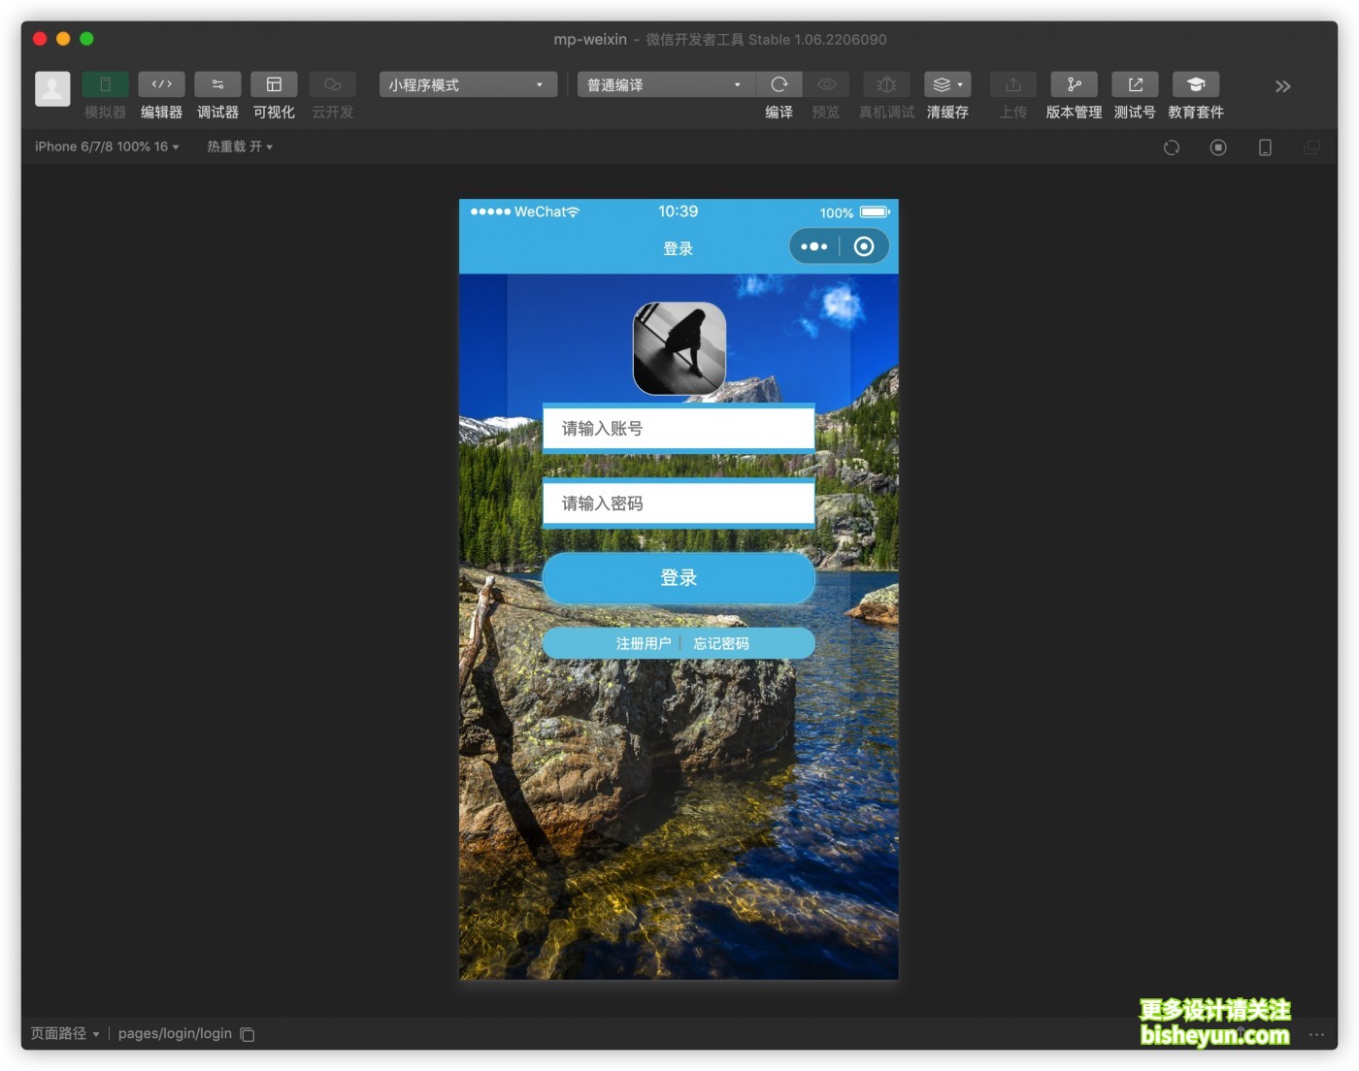
Task: Open the iPhone 6/7/8 device dropdown
Action: [107, 146]
